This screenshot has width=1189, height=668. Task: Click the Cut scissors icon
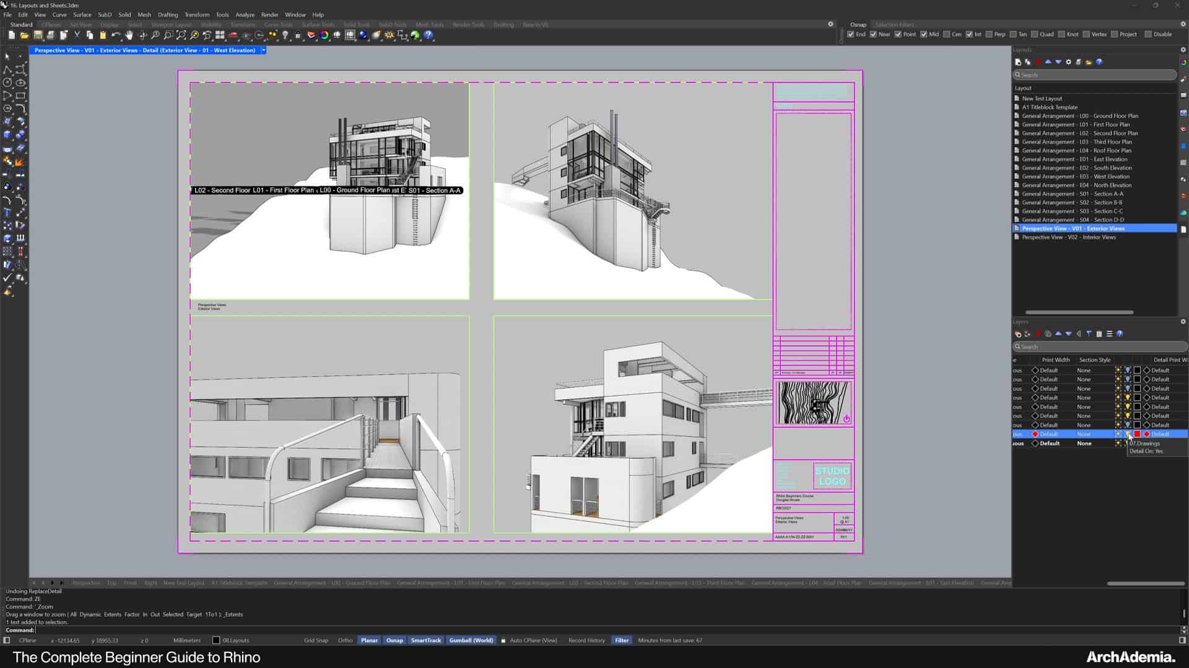77,35
